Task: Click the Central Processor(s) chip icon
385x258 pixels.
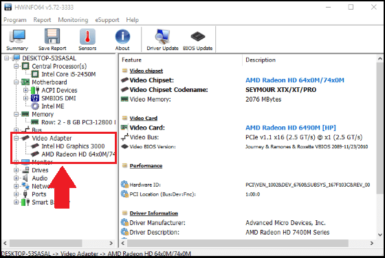Action: click(x=25, y=66)
